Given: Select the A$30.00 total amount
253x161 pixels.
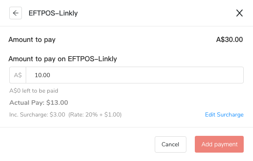Looking at the screenshot, I should coord(229,39).
